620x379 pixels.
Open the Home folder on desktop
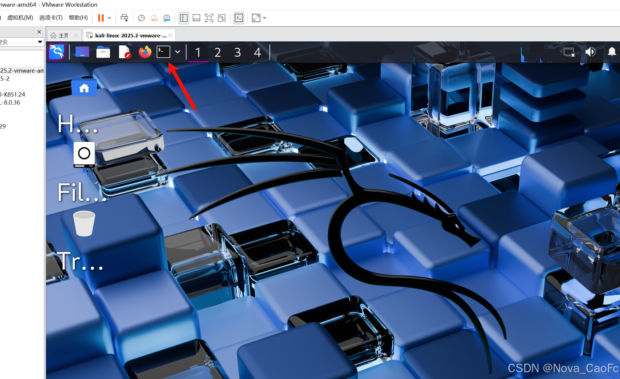pos(84,88)
